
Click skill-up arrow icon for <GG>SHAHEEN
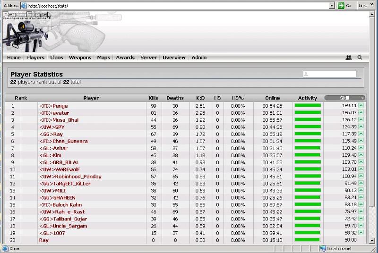pos(361,197)
